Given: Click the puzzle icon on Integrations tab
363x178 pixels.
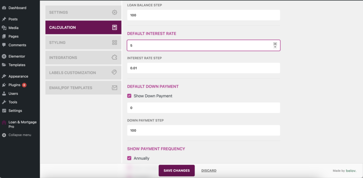Looking at the screenshot, I should tap(114, 58).
